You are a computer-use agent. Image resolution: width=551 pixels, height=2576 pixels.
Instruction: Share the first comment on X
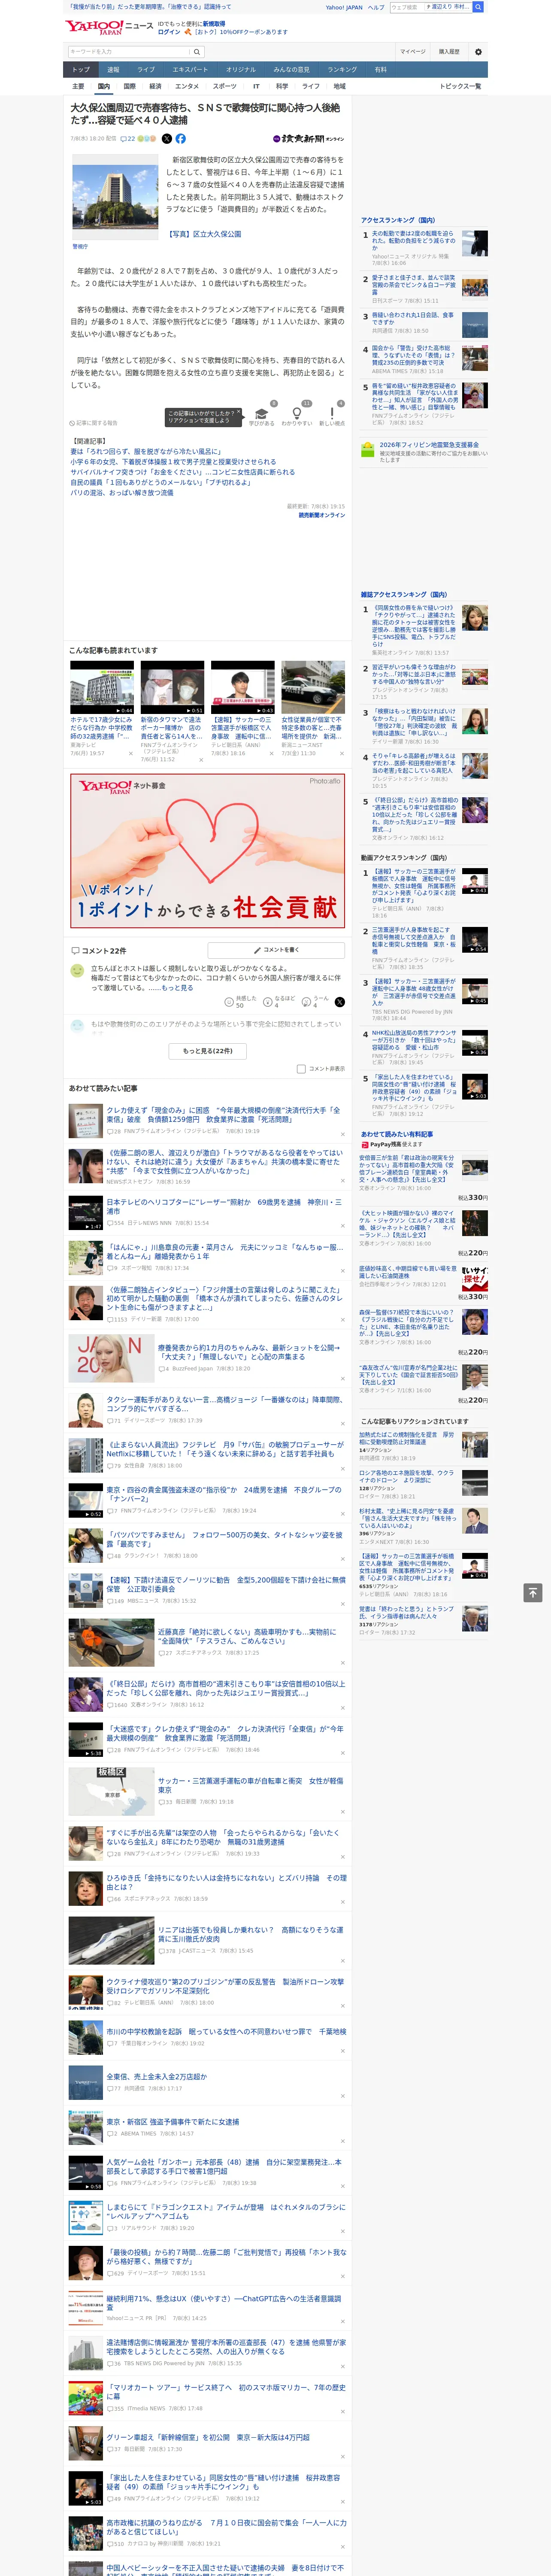(x=340, y=1001)
